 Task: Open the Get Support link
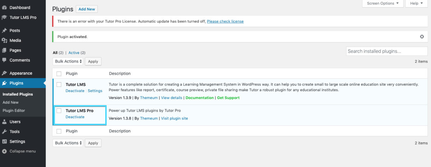pyautogui.click(x=228, y=98)
